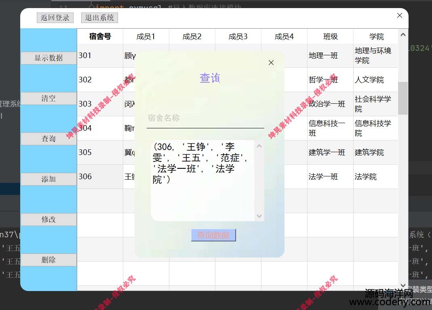Click the 返回登录 button
The height and width of the screenshot is (310, 432).
coord(55,18)
